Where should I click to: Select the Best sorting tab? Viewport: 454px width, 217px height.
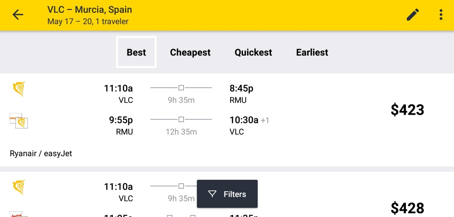136,52
